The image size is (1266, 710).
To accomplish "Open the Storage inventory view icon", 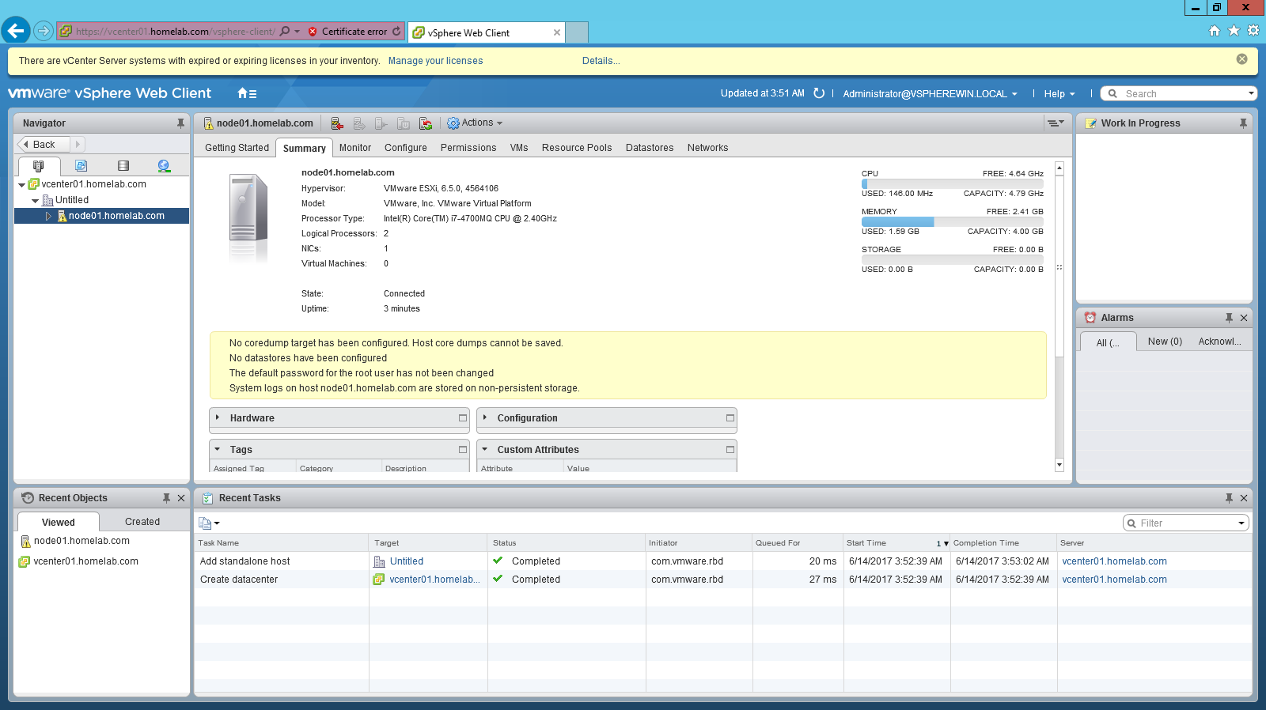I will pyautogui.click(x=123, y=166).
